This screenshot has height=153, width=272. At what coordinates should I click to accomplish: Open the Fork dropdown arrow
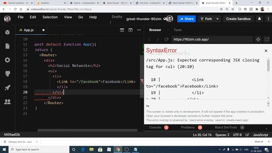[x=217, y=19]
